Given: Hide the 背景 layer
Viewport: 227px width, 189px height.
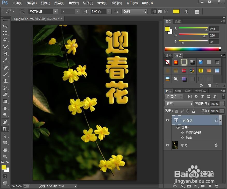Looking at the screenshot, I should tap(167, 145).
